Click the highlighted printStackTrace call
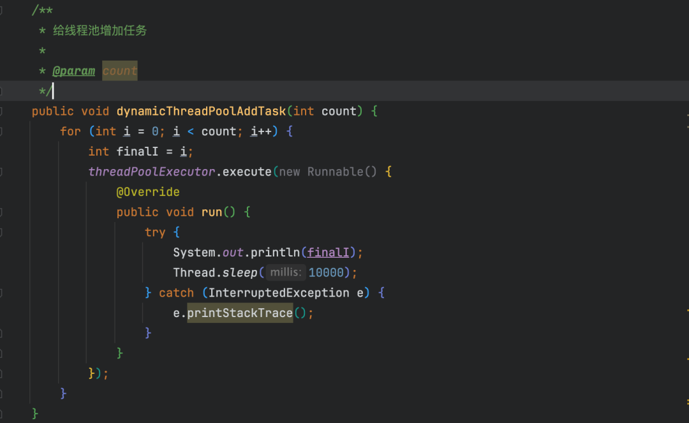The width and height of the screenshot is (689, 423). (x=240, y=313)
